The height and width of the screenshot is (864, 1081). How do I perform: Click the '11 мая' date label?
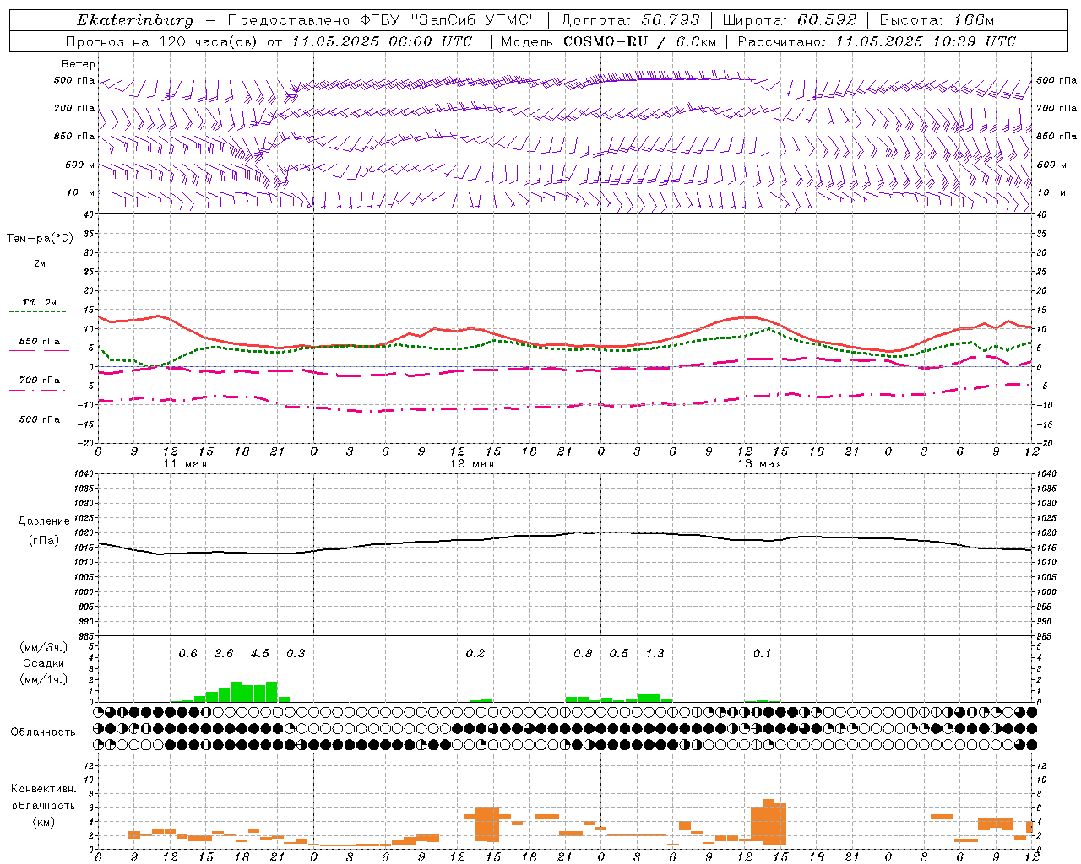click(x=185, y=464)
